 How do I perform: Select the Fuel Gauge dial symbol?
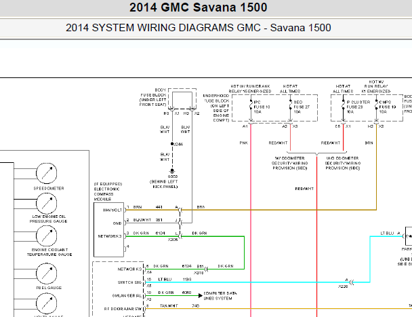pyautogui.click(x=46, y=274)
